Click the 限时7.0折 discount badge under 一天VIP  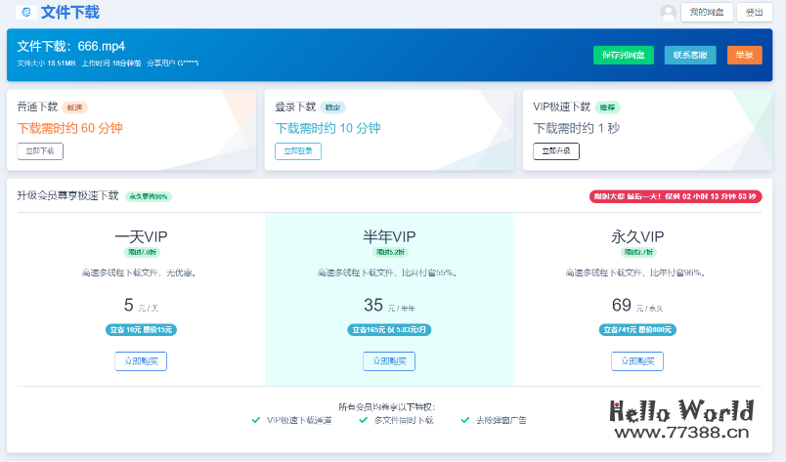tap(143, 252)
